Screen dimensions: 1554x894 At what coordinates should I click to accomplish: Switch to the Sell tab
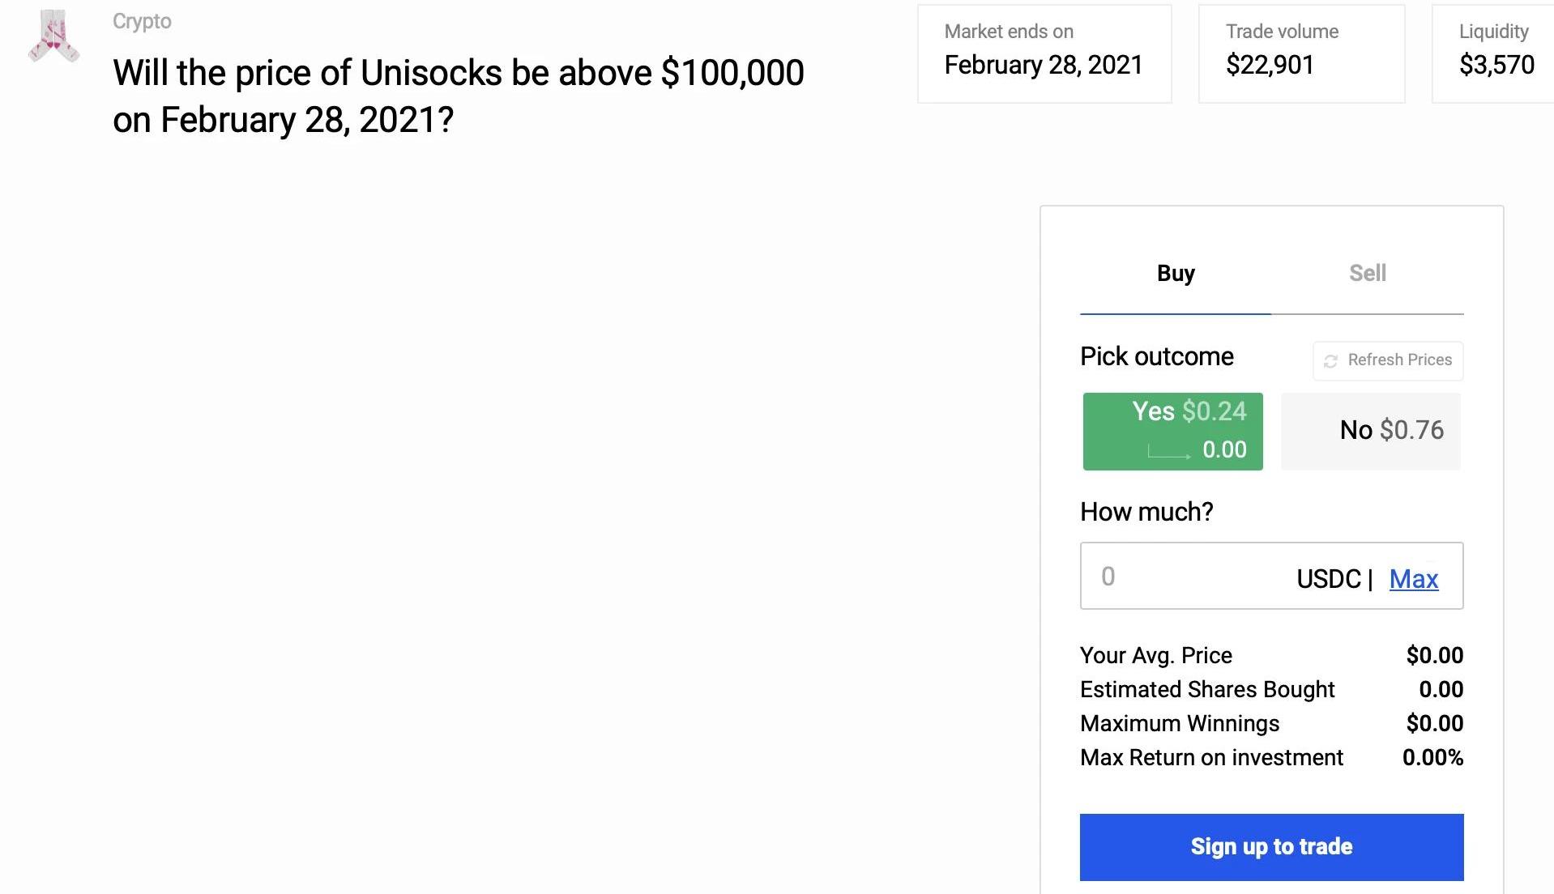(x=1367, y=274)
